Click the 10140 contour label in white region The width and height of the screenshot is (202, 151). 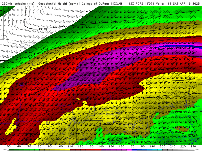(43, 29)
